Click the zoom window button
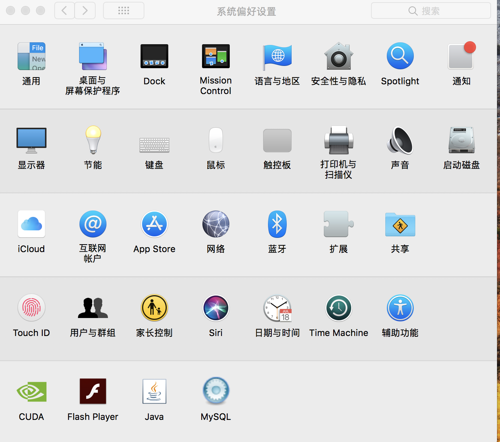Viewport: 500px width, 442px height. (40, 10)
